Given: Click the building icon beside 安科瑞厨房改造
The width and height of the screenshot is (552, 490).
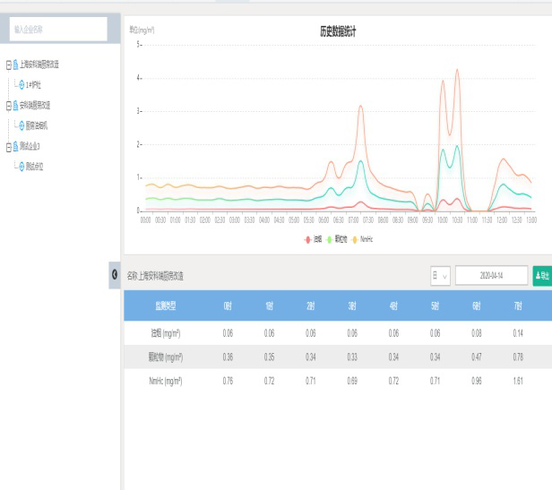Looking at the screenshot, I should click(14, 106).
